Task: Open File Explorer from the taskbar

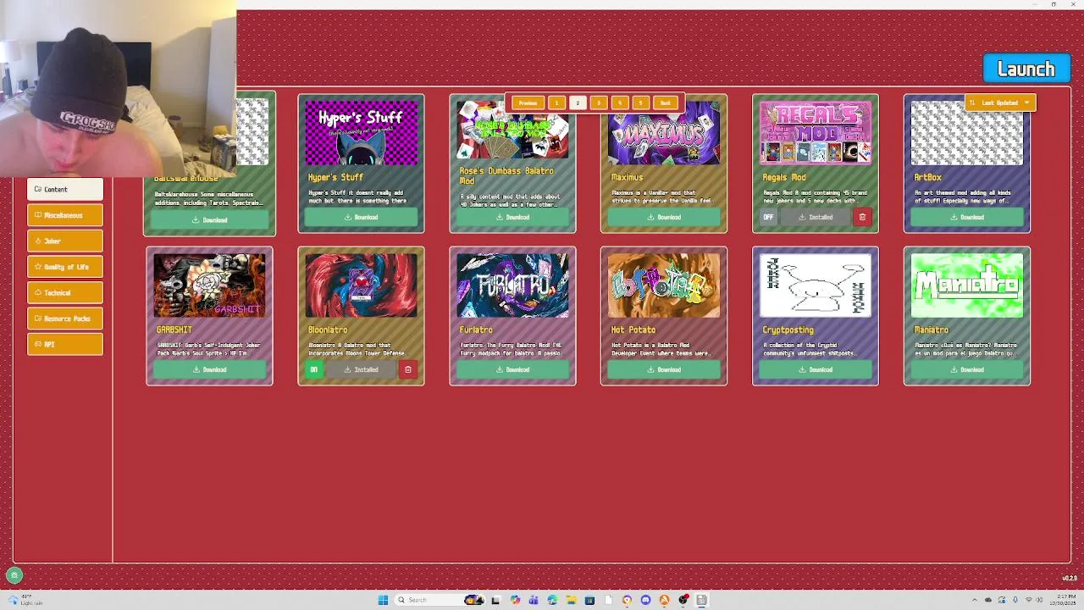Action: pyautogui.click(x=571, y=600)
